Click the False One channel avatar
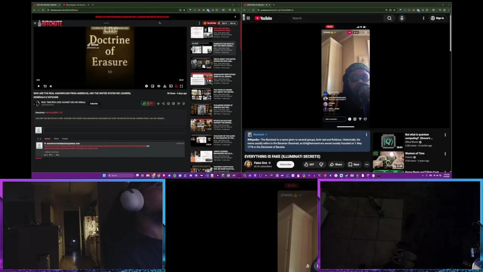Viewport: 483px width, 272px height. coord(248,164)
